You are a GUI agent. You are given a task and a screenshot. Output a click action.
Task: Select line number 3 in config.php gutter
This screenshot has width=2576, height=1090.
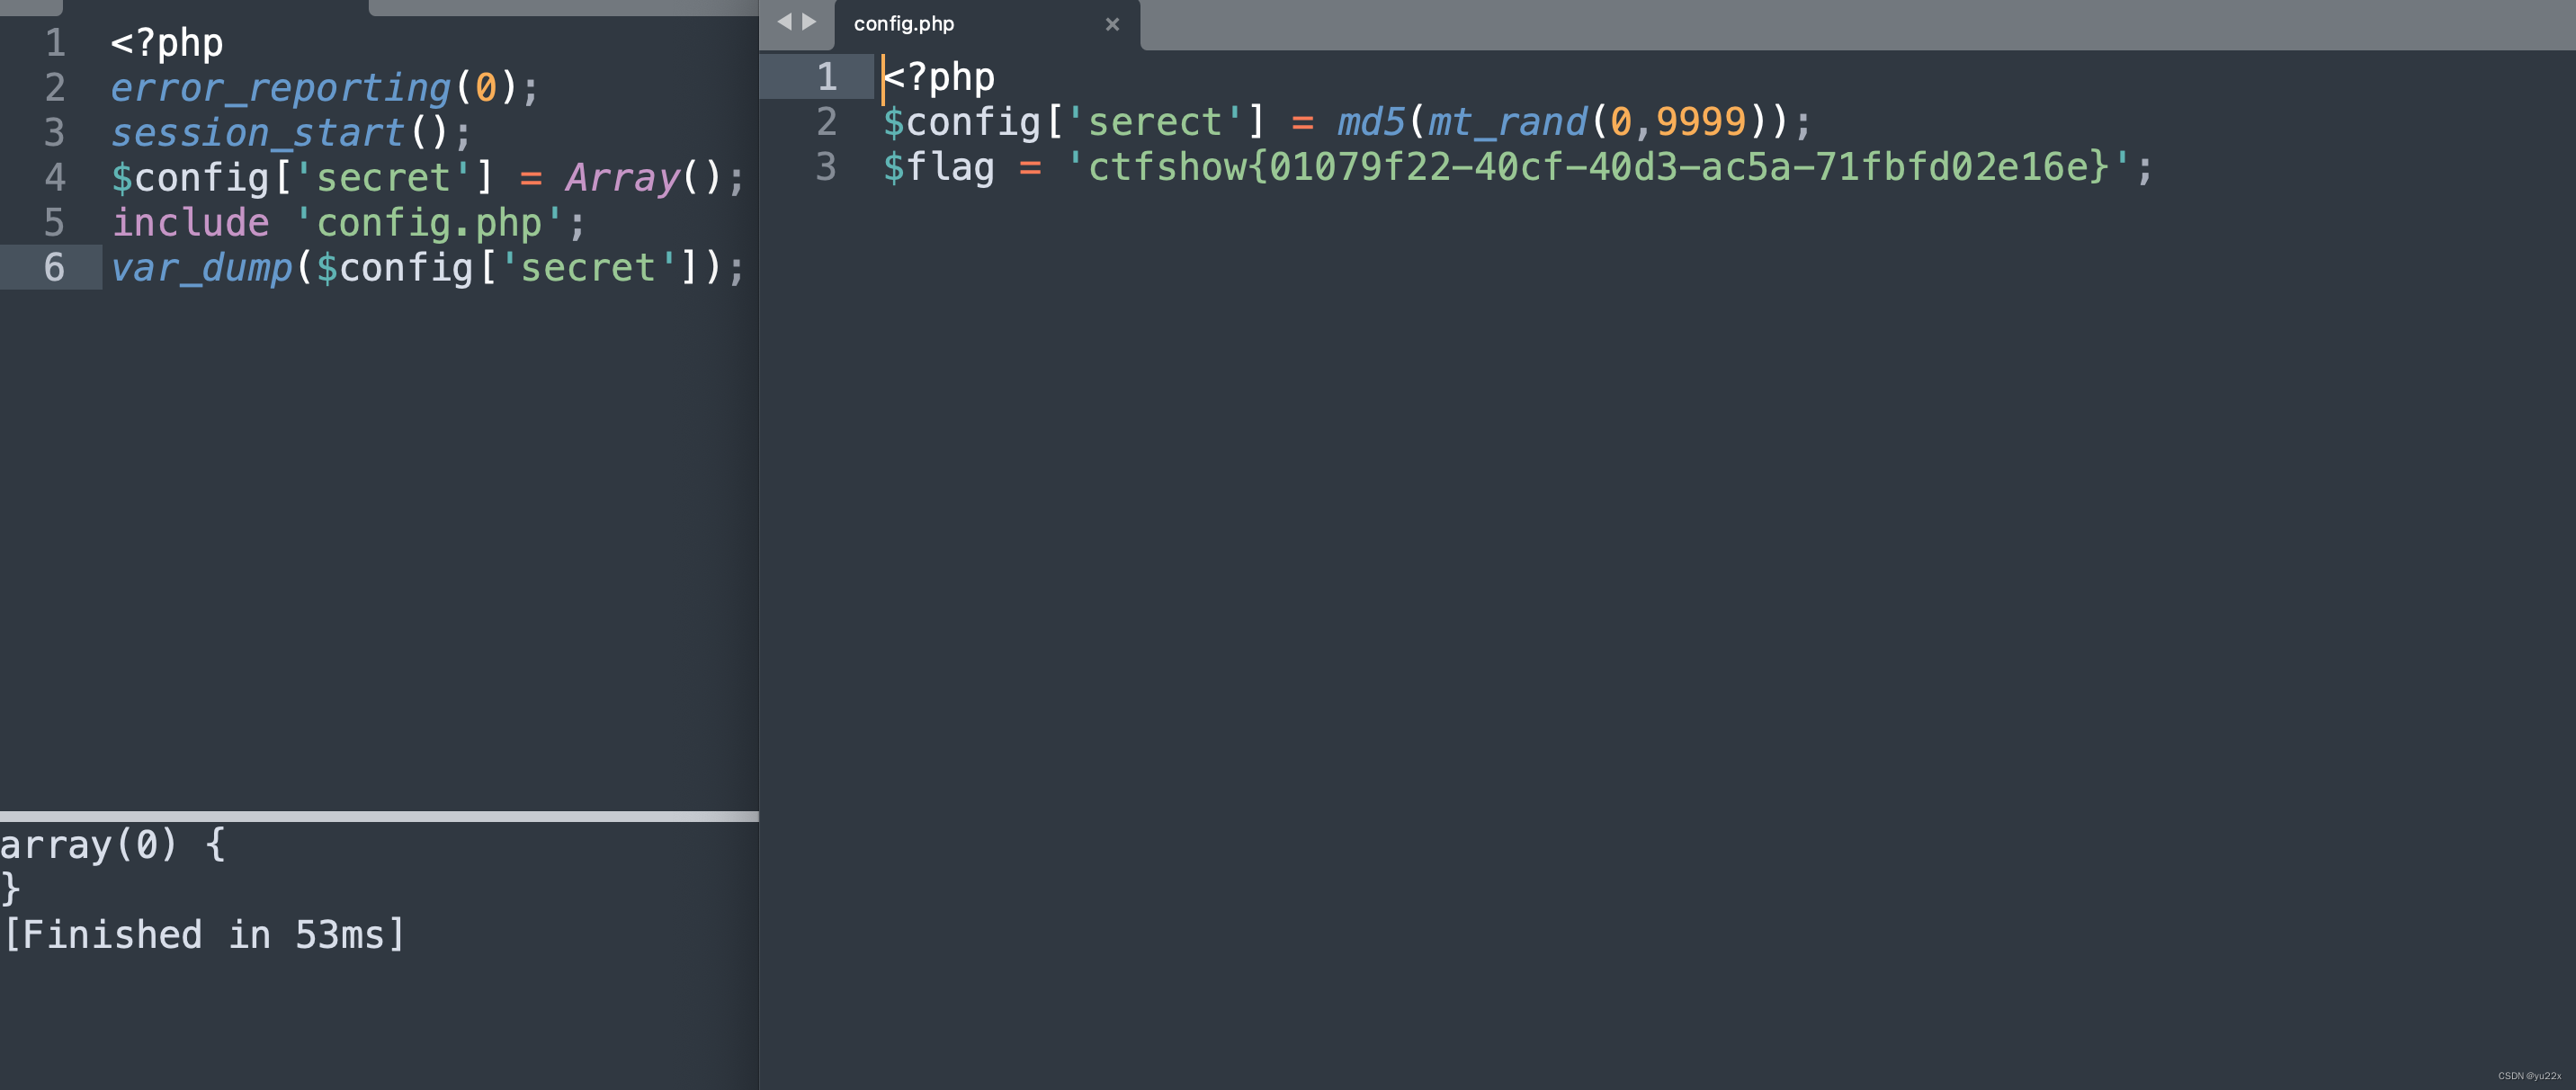pos(826,167)
